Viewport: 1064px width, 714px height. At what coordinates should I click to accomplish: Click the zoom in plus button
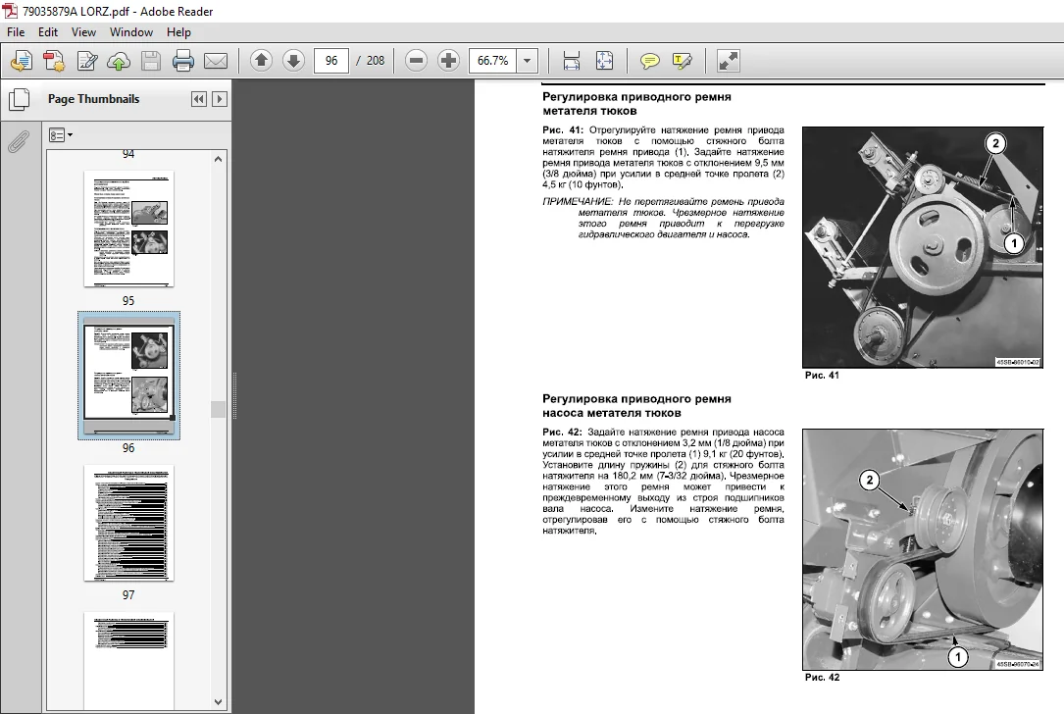tap(448, 61)
